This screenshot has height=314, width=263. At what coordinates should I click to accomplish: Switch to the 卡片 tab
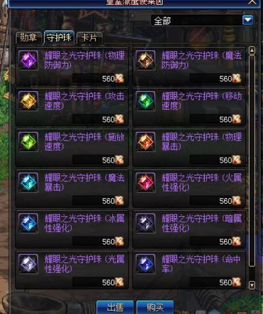(x=89, y=37)
